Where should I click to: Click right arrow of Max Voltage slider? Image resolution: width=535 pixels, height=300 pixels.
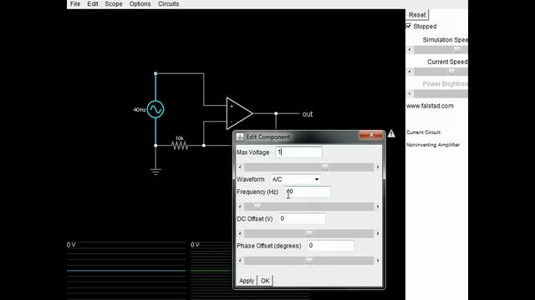pos(378,167)
